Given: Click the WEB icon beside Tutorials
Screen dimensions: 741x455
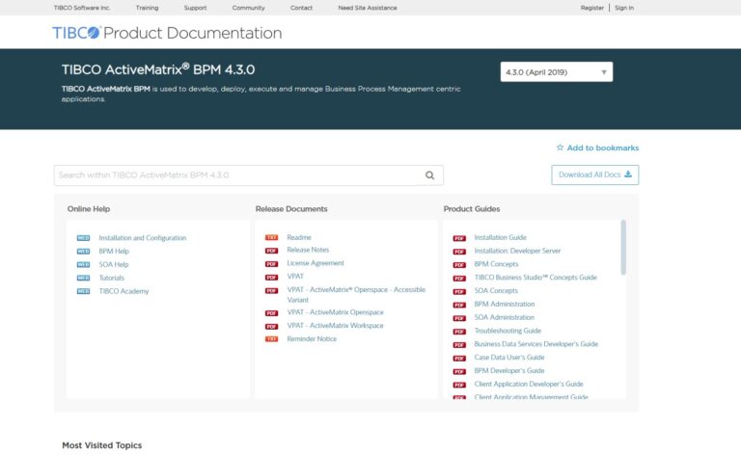Looking at the screenshot, I should click(83, 278).
